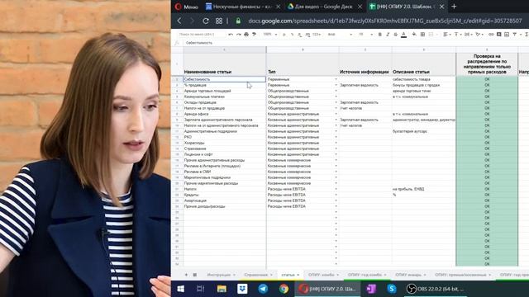Go back in the browser
Screen dimensions: 529x297
tap(179, 21)
